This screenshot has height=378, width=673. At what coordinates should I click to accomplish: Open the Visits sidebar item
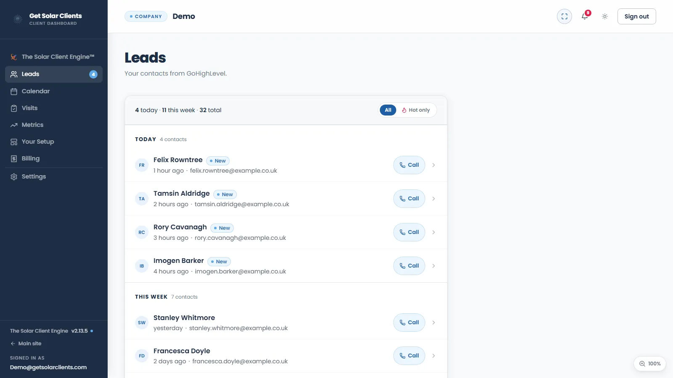pos(54,108)
